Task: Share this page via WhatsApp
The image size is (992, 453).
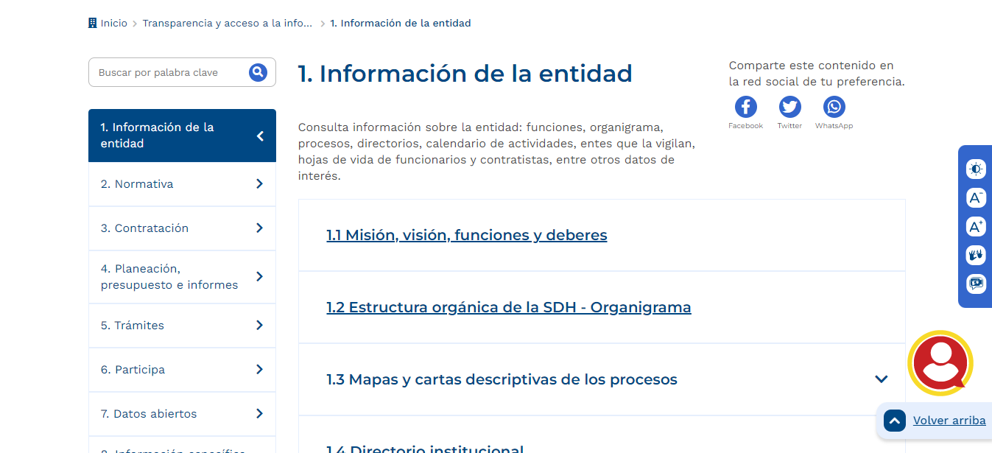Action: point(834,108)
